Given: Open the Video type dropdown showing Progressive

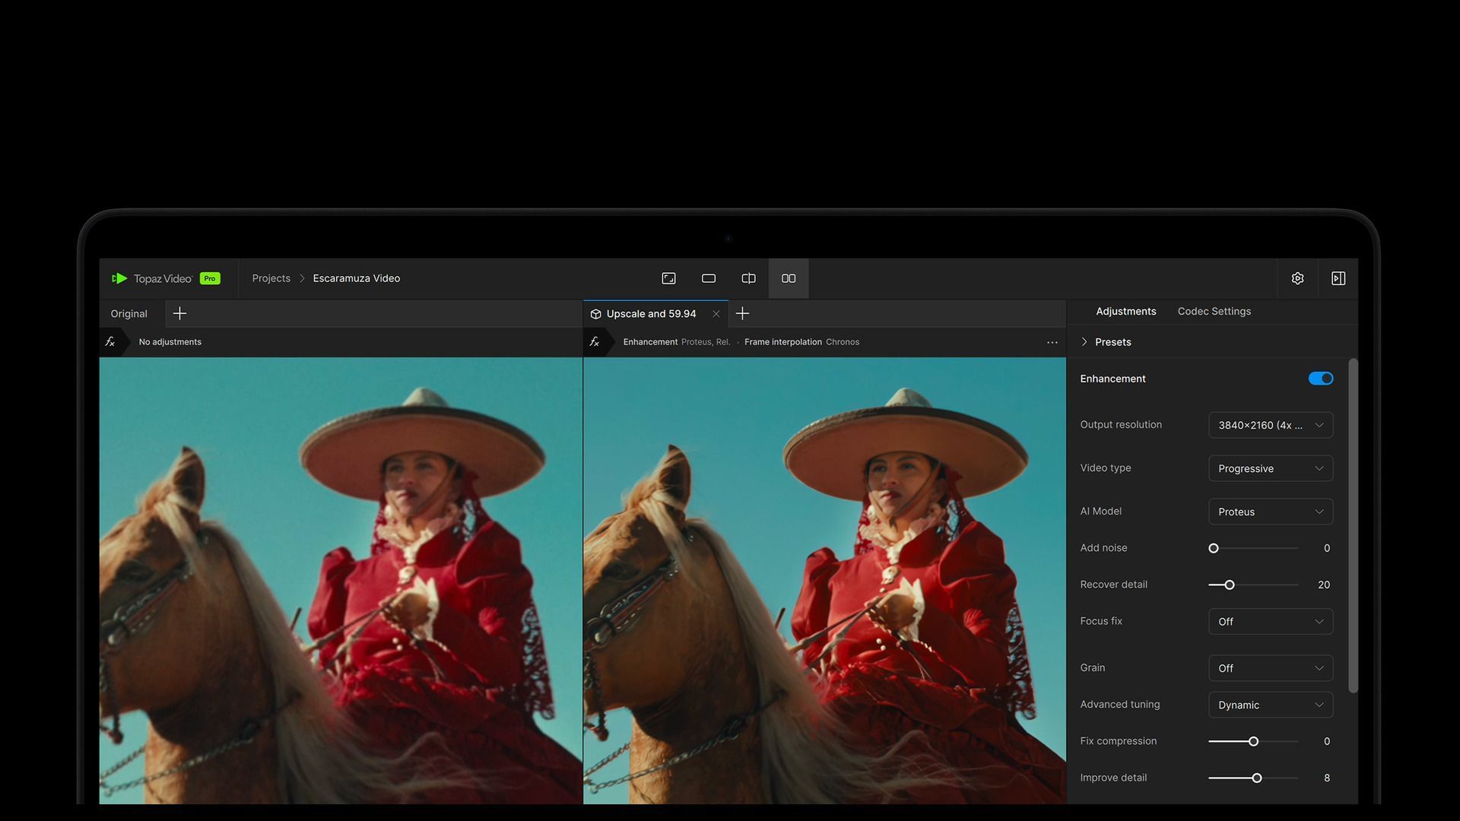Looking at the screenshot, I should [x=1270, y=468].
